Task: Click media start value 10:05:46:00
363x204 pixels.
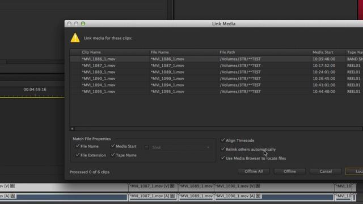Action: click(324, 59)
